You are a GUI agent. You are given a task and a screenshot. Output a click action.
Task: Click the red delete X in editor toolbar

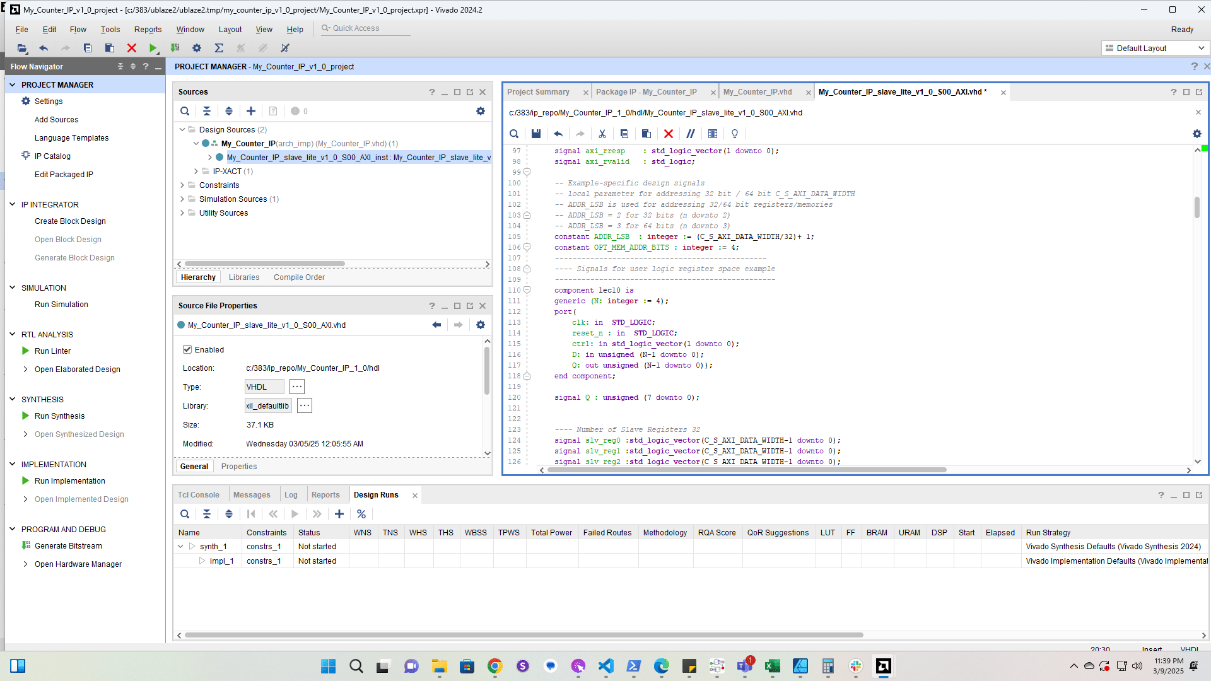(x=669, y=134)
